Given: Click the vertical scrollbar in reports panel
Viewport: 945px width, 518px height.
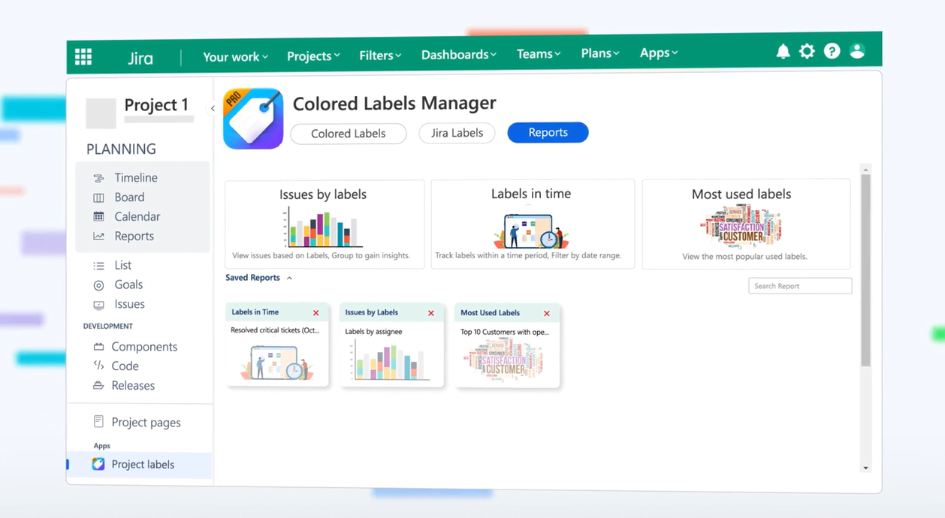Looking at the screenshot, I should click(x=865, y=270).
